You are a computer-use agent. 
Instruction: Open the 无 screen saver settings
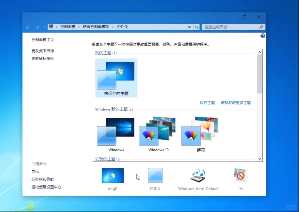(x=240, y=175)
